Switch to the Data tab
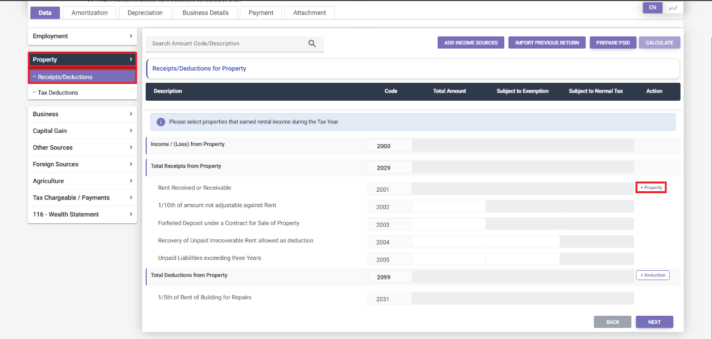This screenshot has height=339, width=712. click(x=45, y=12)
